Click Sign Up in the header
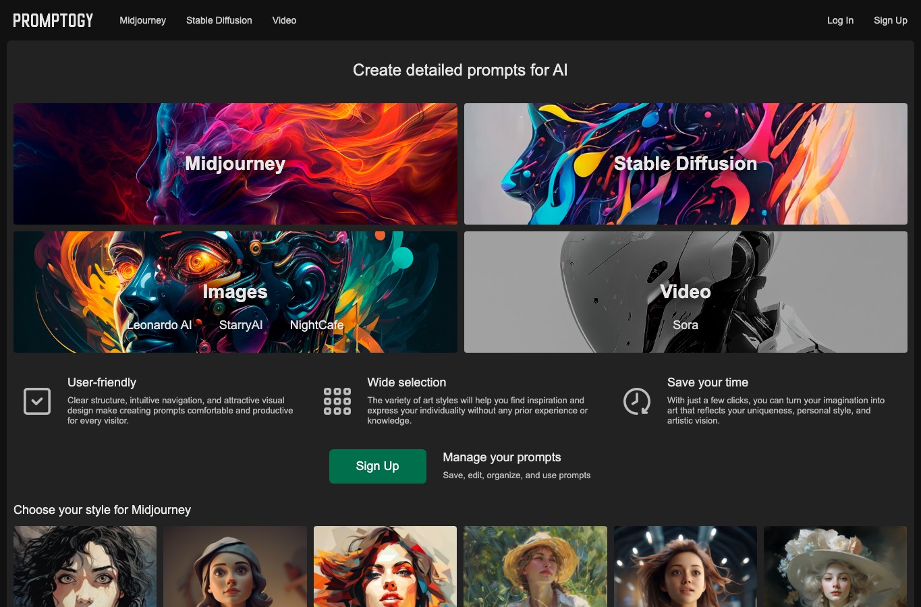921x607 pixels. coord(891,20)
